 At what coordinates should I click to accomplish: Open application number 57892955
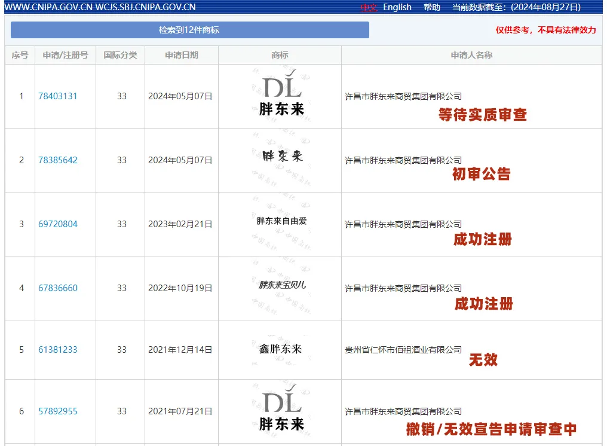click(x=58, y=411)
